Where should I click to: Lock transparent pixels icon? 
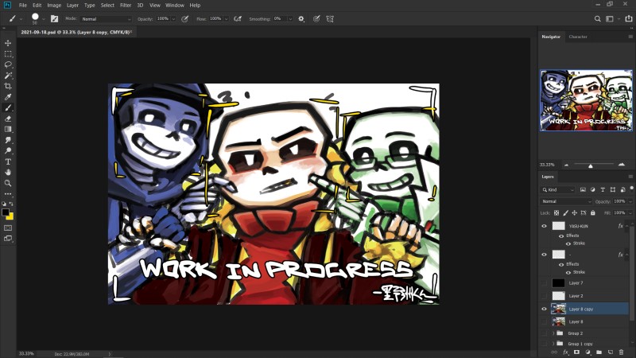(x=556, y=212)
